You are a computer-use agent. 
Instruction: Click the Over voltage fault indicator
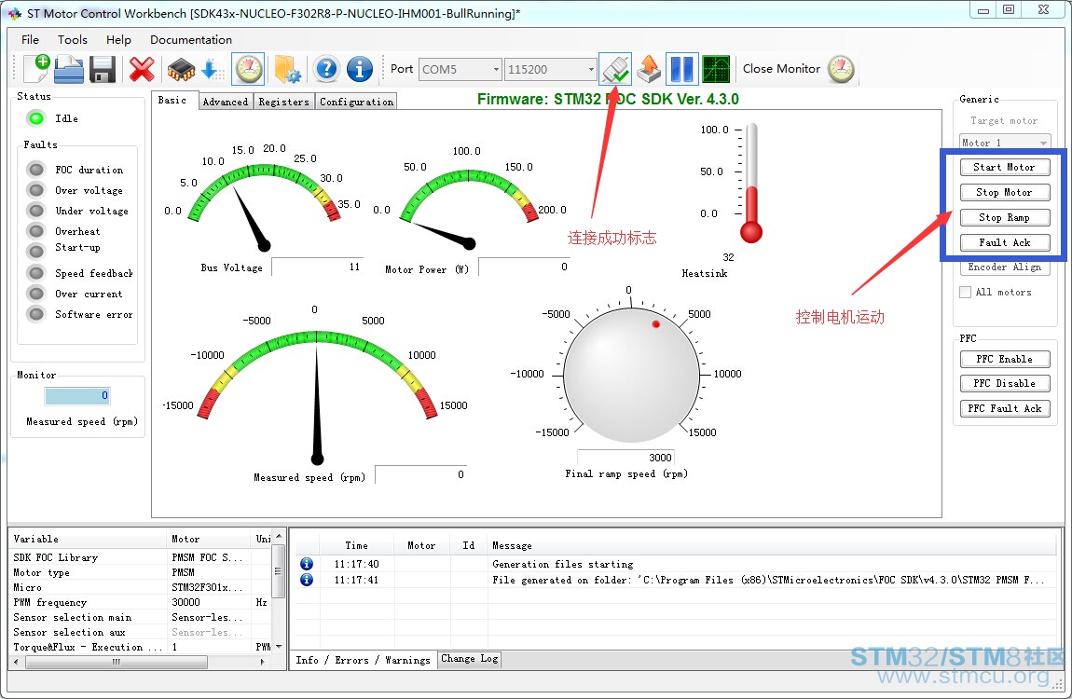pos(36,190)
